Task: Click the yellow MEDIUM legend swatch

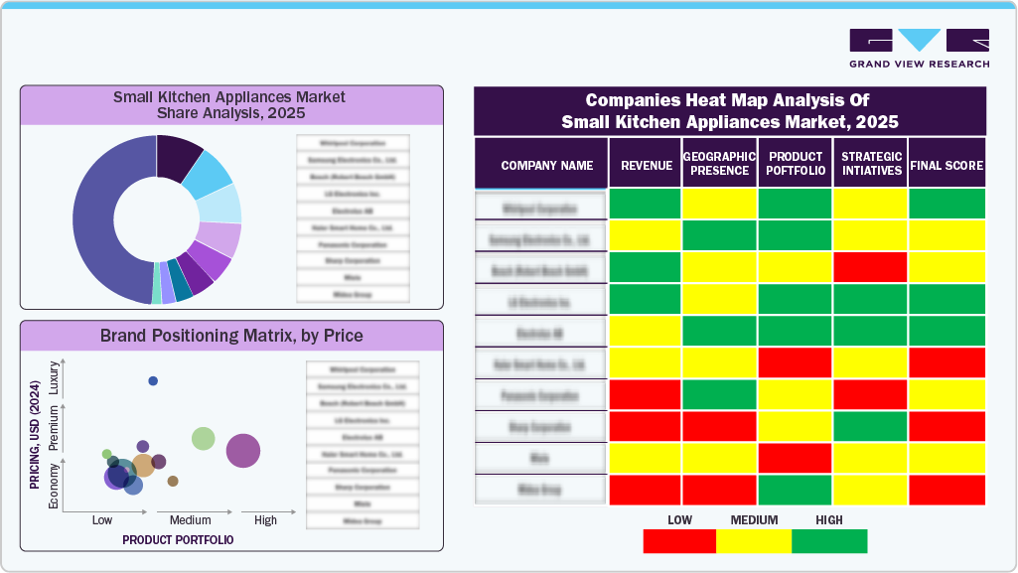Action: (x=754, y=541)
